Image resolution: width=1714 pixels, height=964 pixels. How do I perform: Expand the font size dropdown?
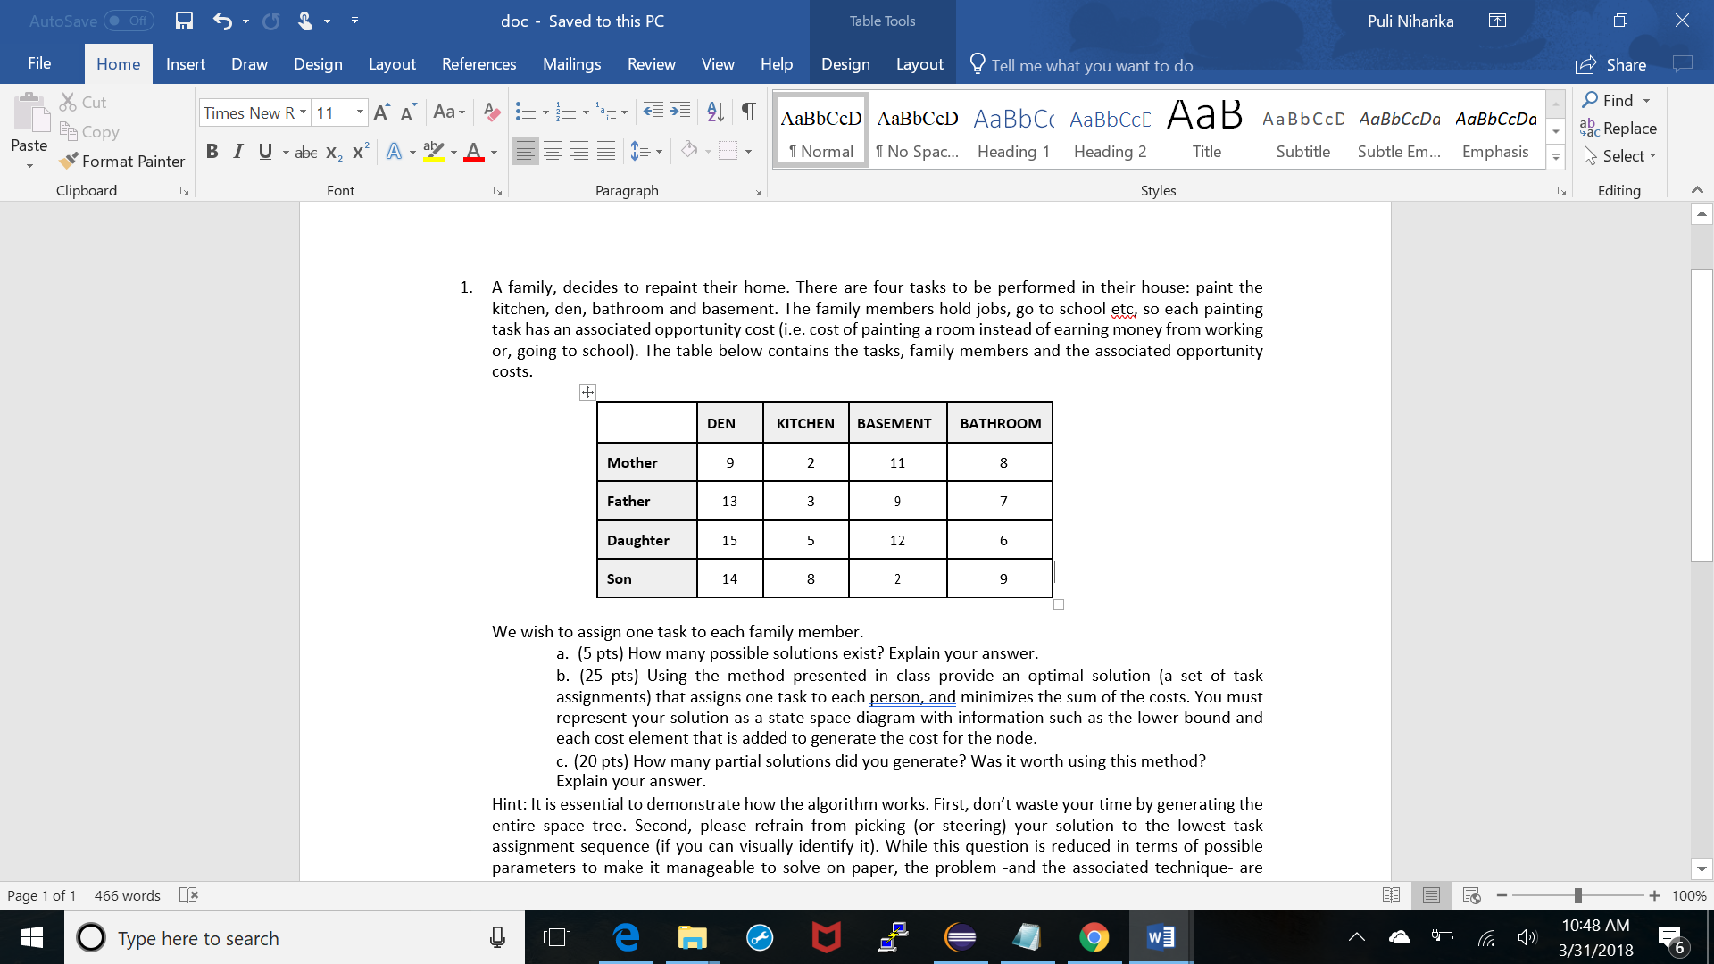pos(360,112)
